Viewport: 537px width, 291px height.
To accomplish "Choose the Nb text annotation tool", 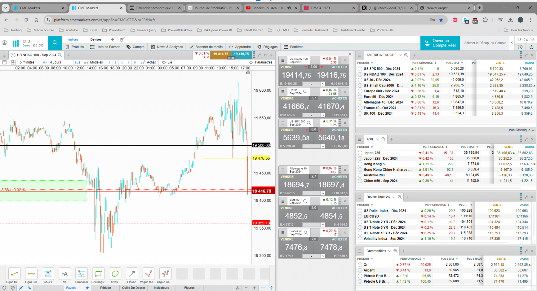I will coord(65,274).
